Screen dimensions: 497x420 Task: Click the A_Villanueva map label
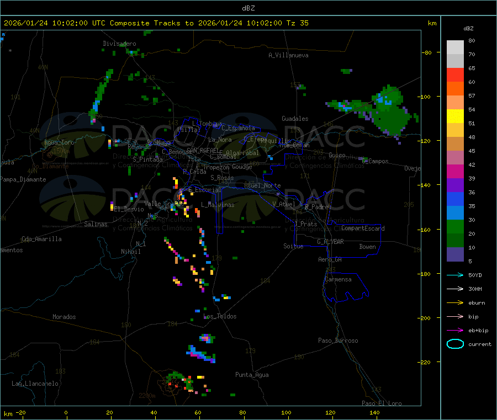(x=288, y=55)
